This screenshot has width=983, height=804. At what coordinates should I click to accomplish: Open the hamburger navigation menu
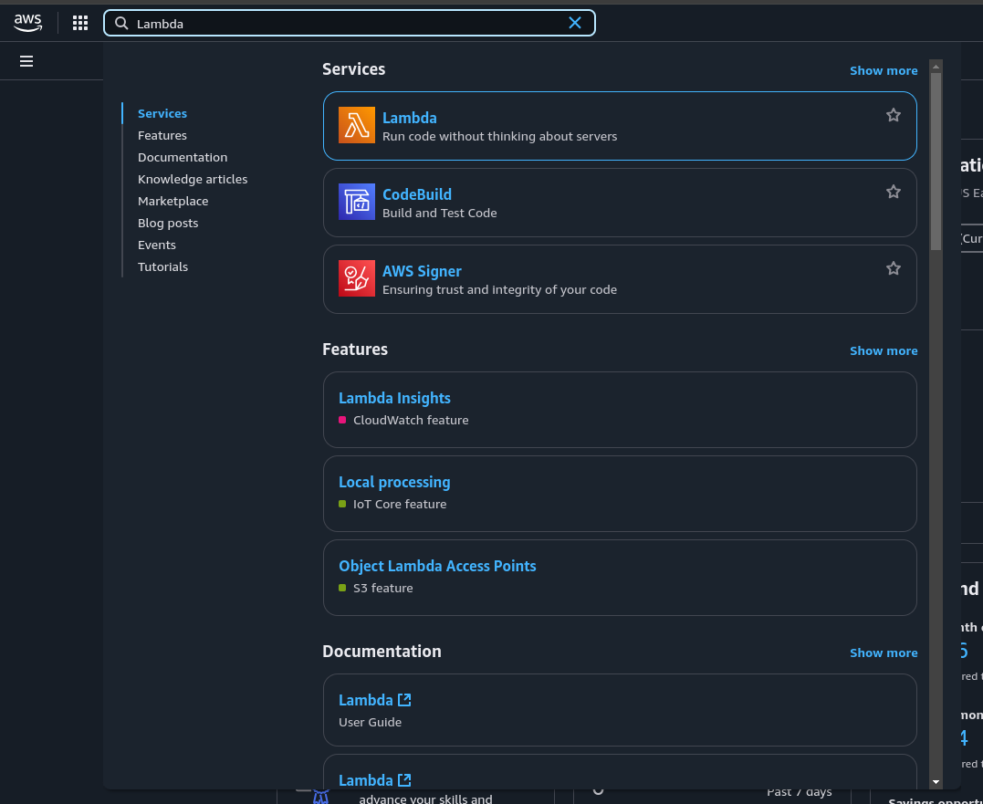pyautogui.click(x=26, y=61)
